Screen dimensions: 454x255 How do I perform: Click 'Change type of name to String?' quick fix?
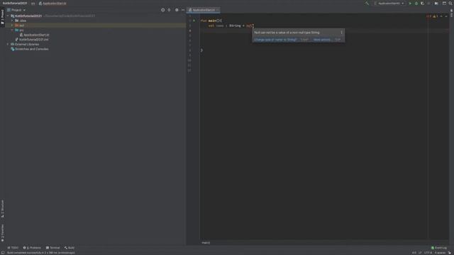275,40
